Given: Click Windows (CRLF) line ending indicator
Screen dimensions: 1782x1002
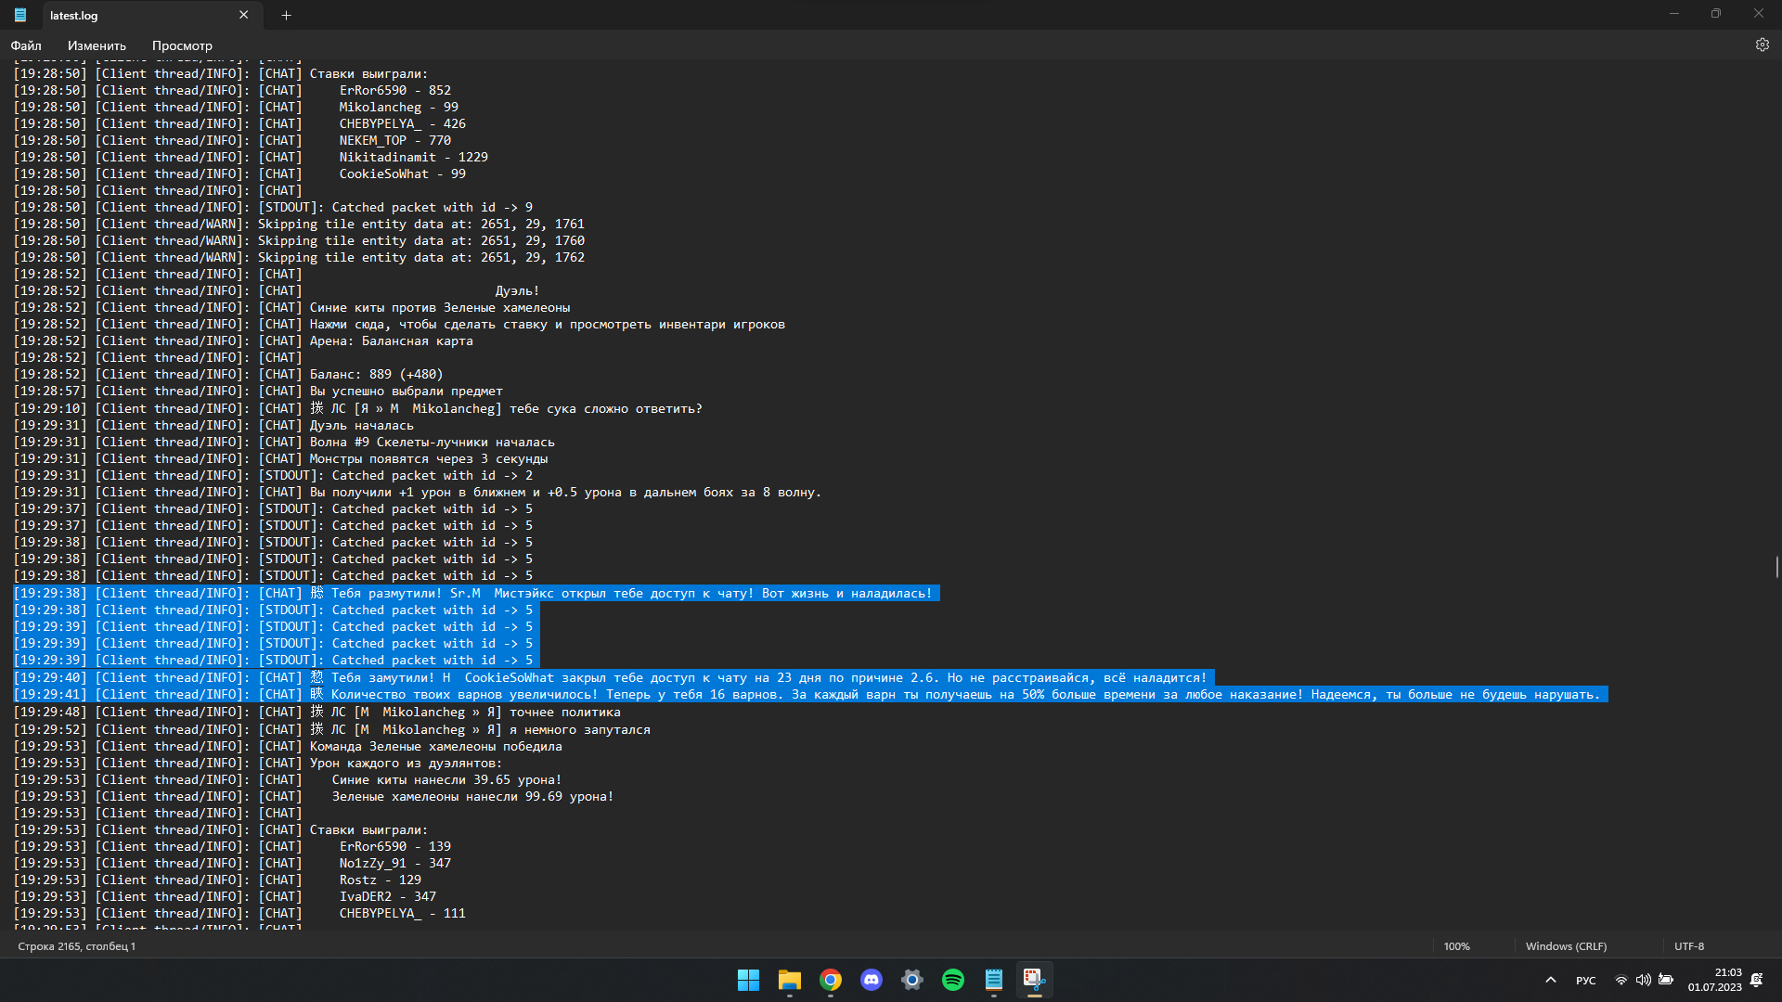Looking at the screenshot, I should tap(1566, 946).
